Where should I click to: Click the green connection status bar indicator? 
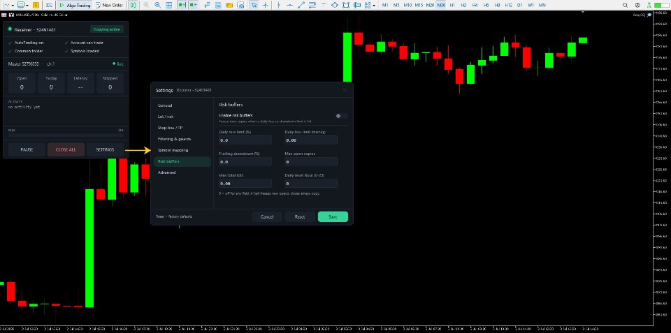tap(661, 5)
